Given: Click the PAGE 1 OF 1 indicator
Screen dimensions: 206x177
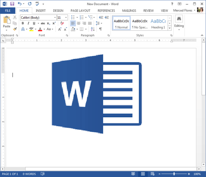Looking at the screenshot, I should tap(10, 174).
